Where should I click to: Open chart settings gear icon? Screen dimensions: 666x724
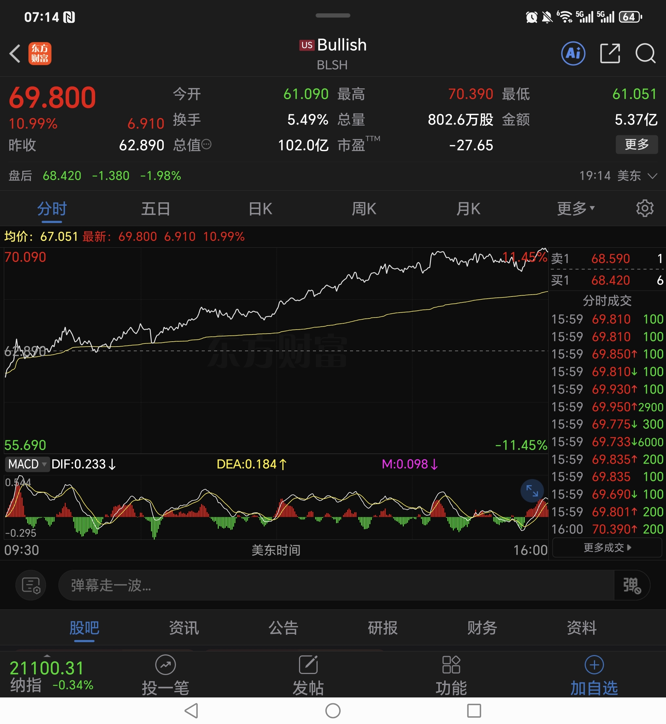(x=645, y=208)
